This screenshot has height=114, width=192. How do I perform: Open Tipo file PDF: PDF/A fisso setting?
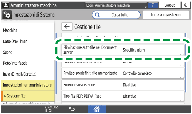123,96
